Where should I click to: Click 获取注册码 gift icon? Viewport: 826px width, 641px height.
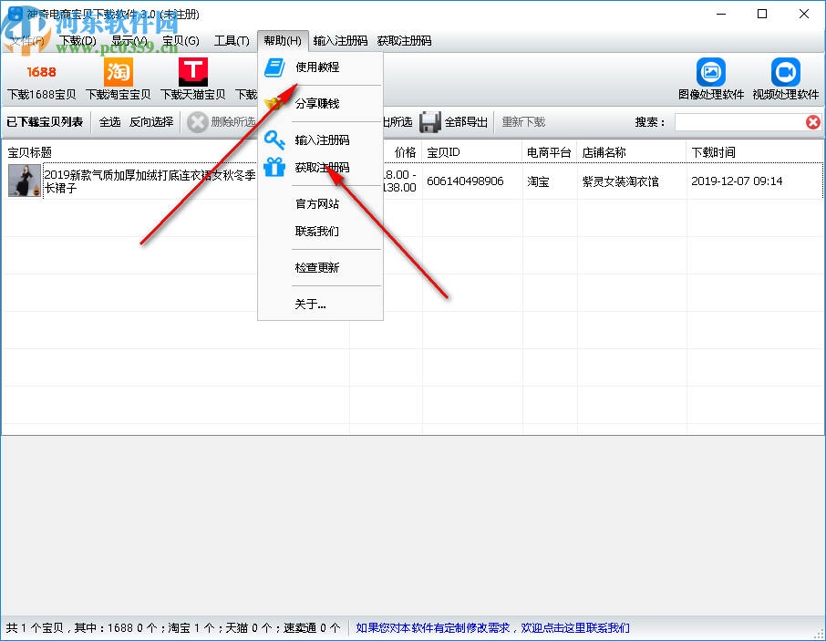pyautogui.click(x=274, y=167)
